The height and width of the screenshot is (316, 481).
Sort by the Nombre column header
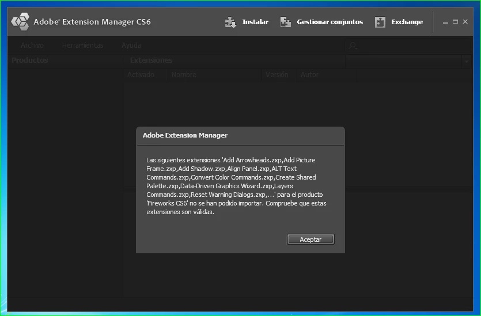pyautogui.click(x=214, y=75)
